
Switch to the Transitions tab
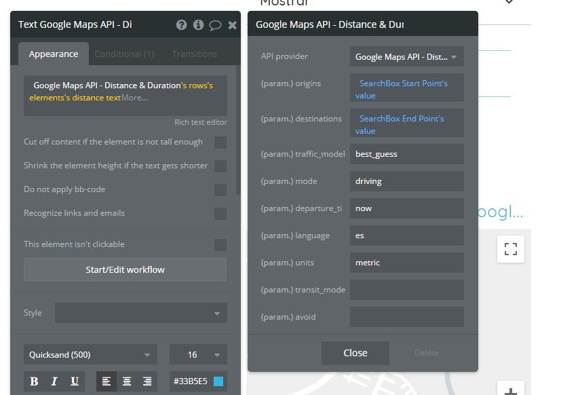pos(195,54)
